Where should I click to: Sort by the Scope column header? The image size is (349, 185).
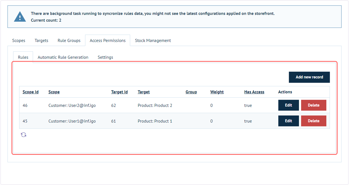pos(54,92)
